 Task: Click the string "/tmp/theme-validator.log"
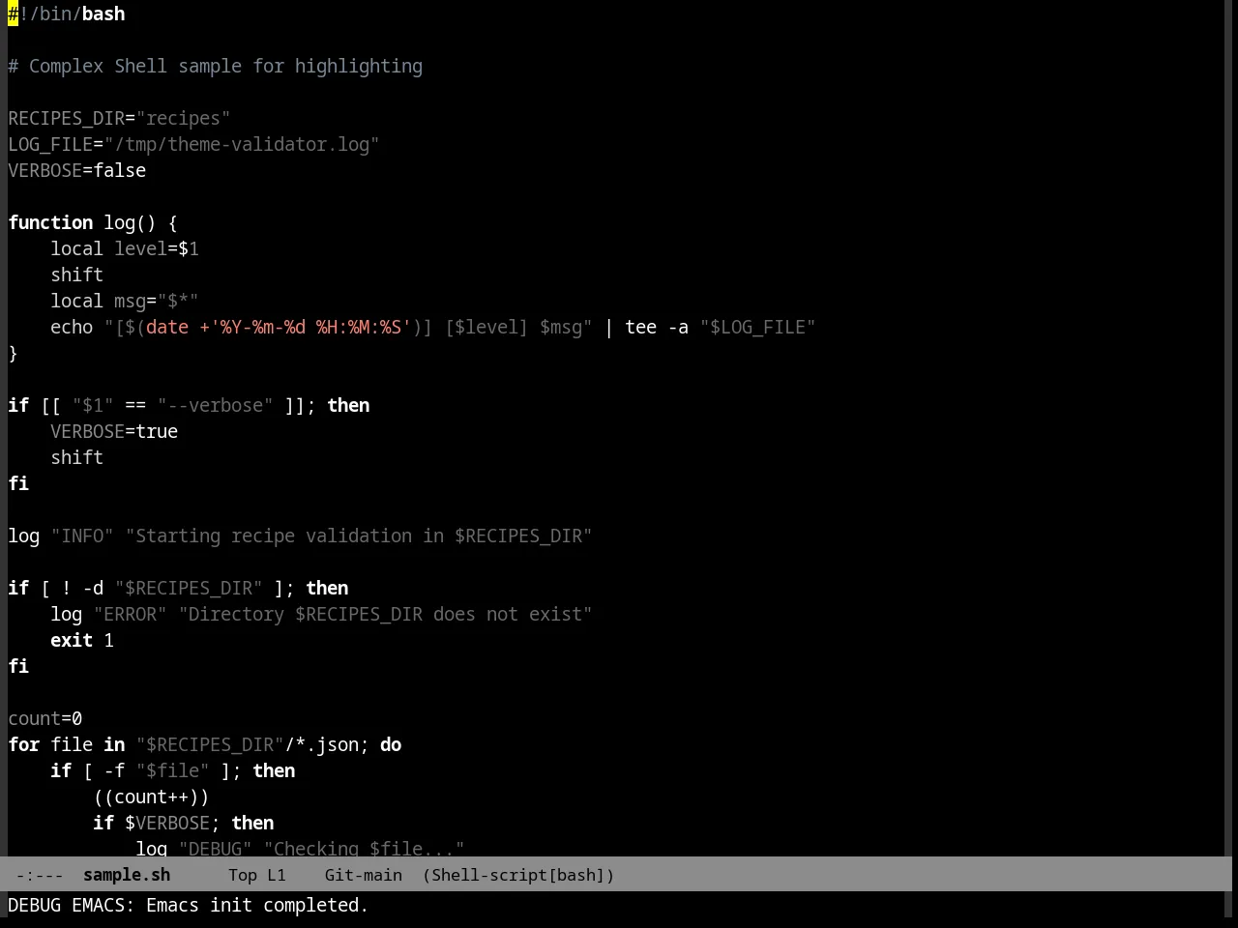242,144
